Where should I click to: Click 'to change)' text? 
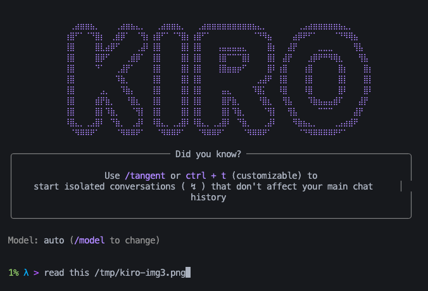click(x=135, y=240)
